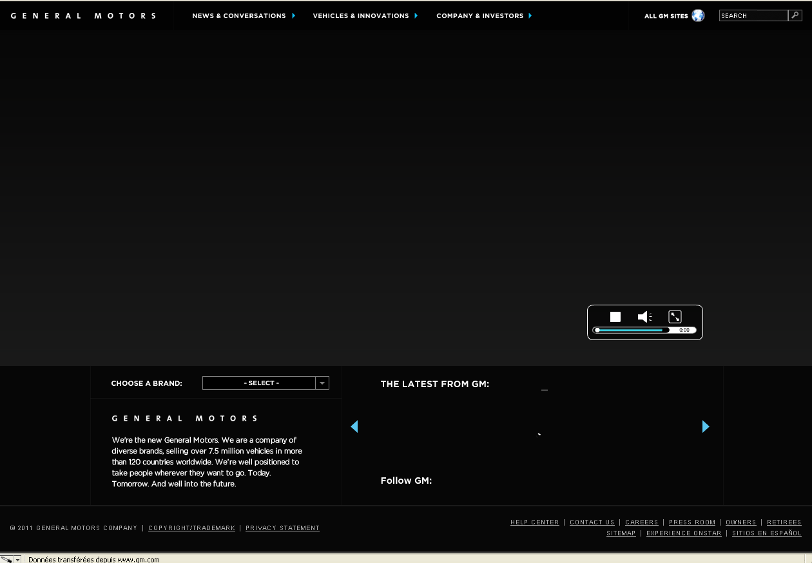This screenshot has height=563, width=812.
Task: Open Help Center link
Action: [x=535, y=522]
